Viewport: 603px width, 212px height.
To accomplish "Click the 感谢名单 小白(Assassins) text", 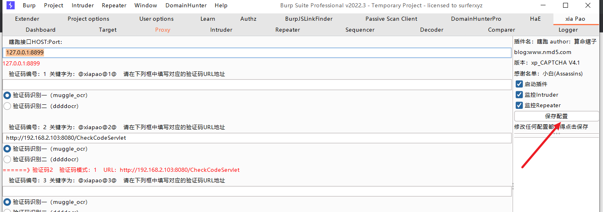I will pyautogui.click(x=548, y=74).
